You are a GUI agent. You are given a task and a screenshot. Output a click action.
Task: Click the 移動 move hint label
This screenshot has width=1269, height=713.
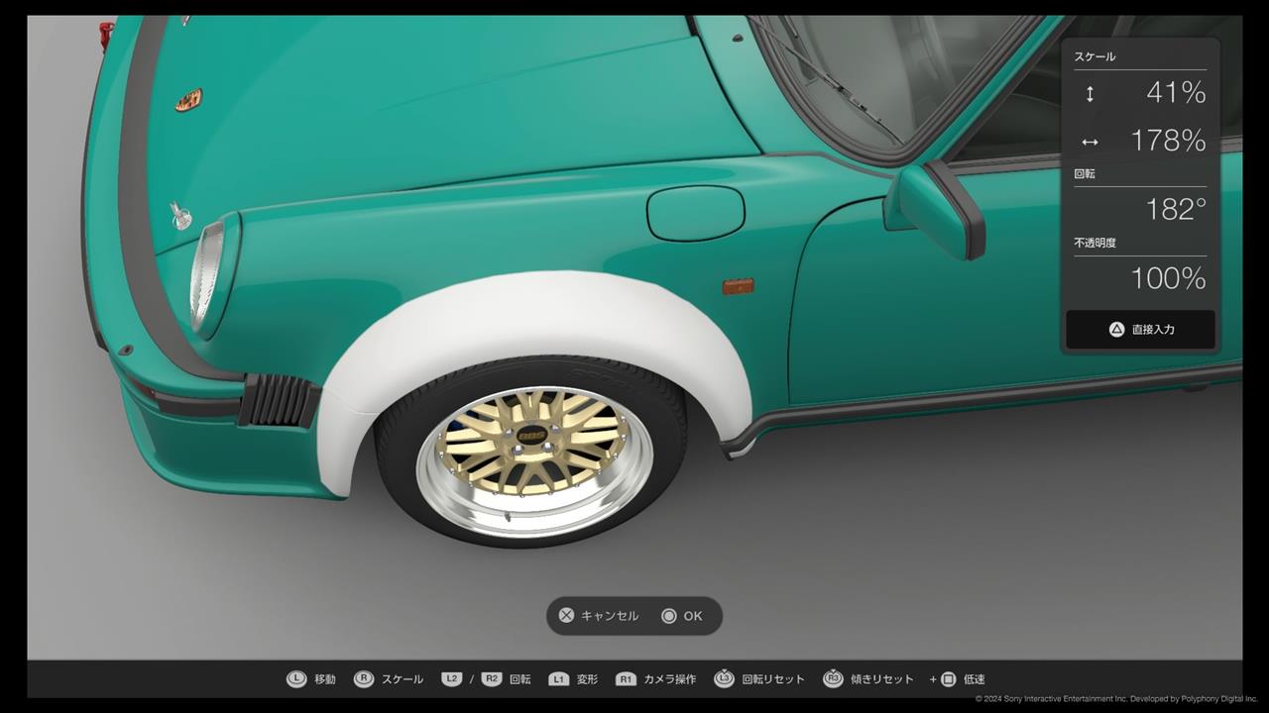(325, 679)
